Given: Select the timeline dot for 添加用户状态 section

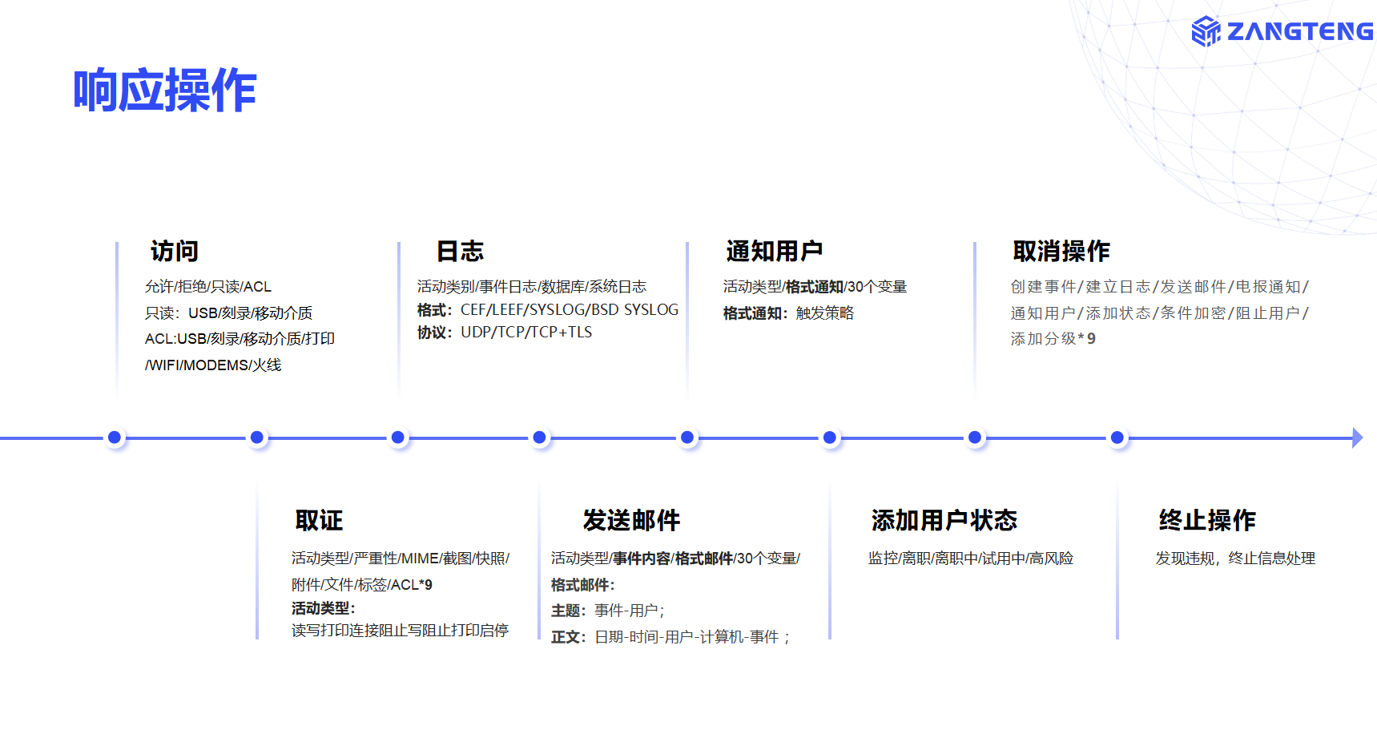Looking at the screenshot, I should tap(830, 438).
